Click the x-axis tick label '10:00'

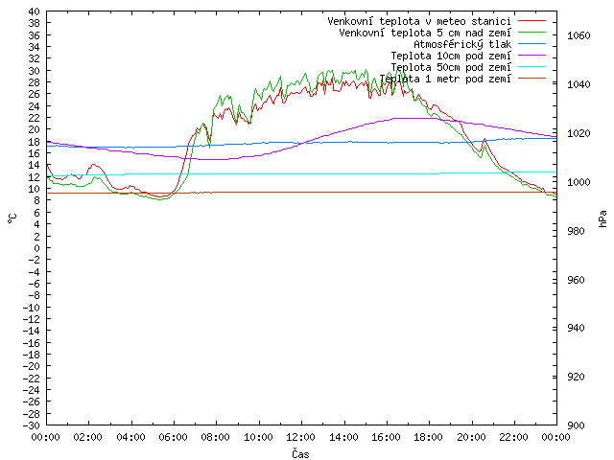(258, 437)
